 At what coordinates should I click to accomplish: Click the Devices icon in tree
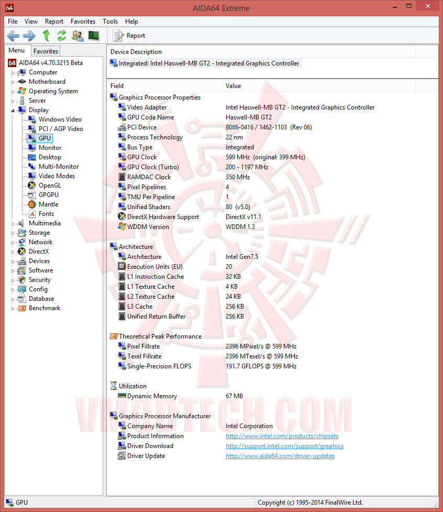click(22, 261)
